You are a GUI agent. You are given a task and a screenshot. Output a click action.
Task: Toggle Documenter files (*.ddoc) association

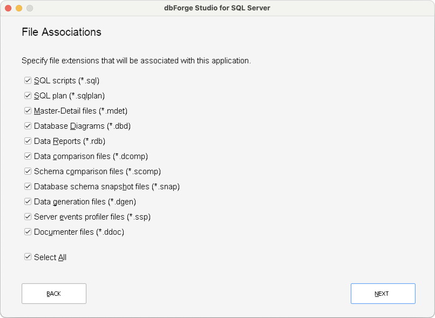(28, 231)
